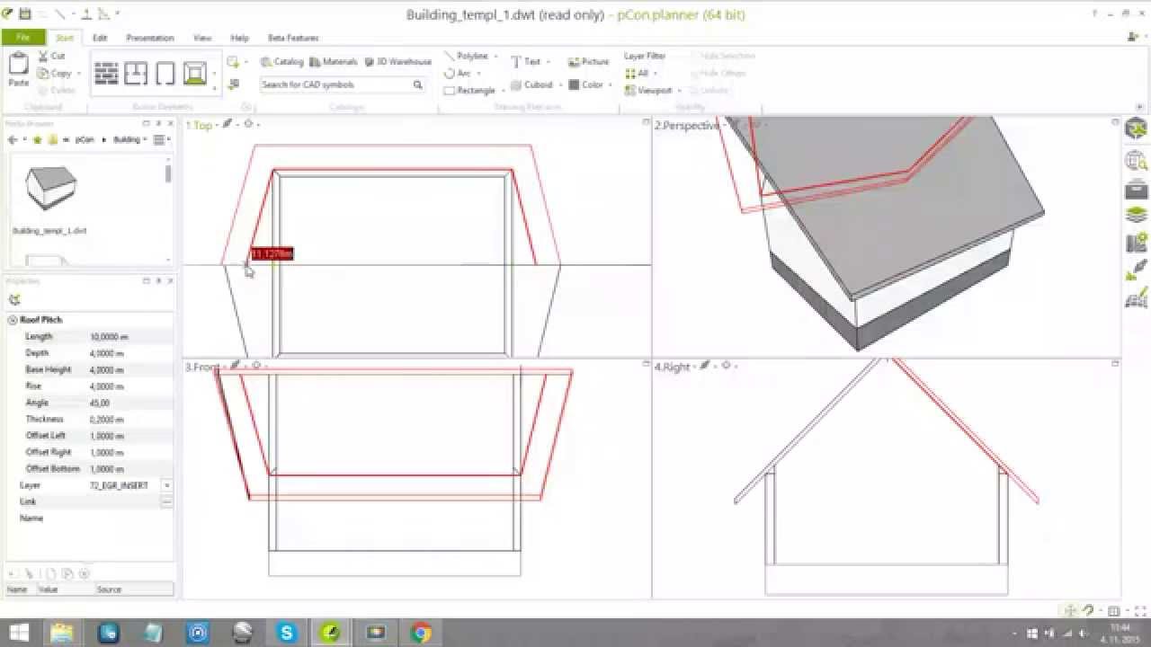Maximize the Top viewport using its corner box
1151x647 pixels.
pyautogui.click(x=645, y=122)
